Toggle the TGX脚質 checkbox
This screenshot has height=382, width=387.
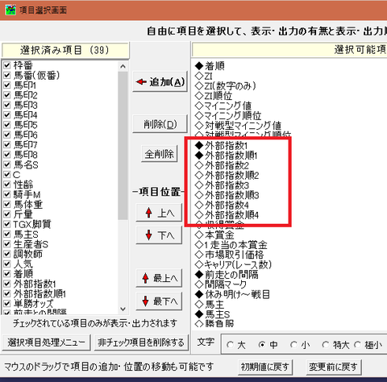7,224
